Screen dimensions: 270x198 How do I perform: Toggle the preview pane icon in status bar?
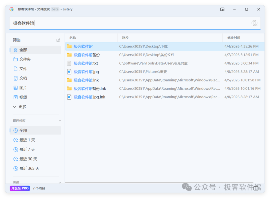coord(256,188)
